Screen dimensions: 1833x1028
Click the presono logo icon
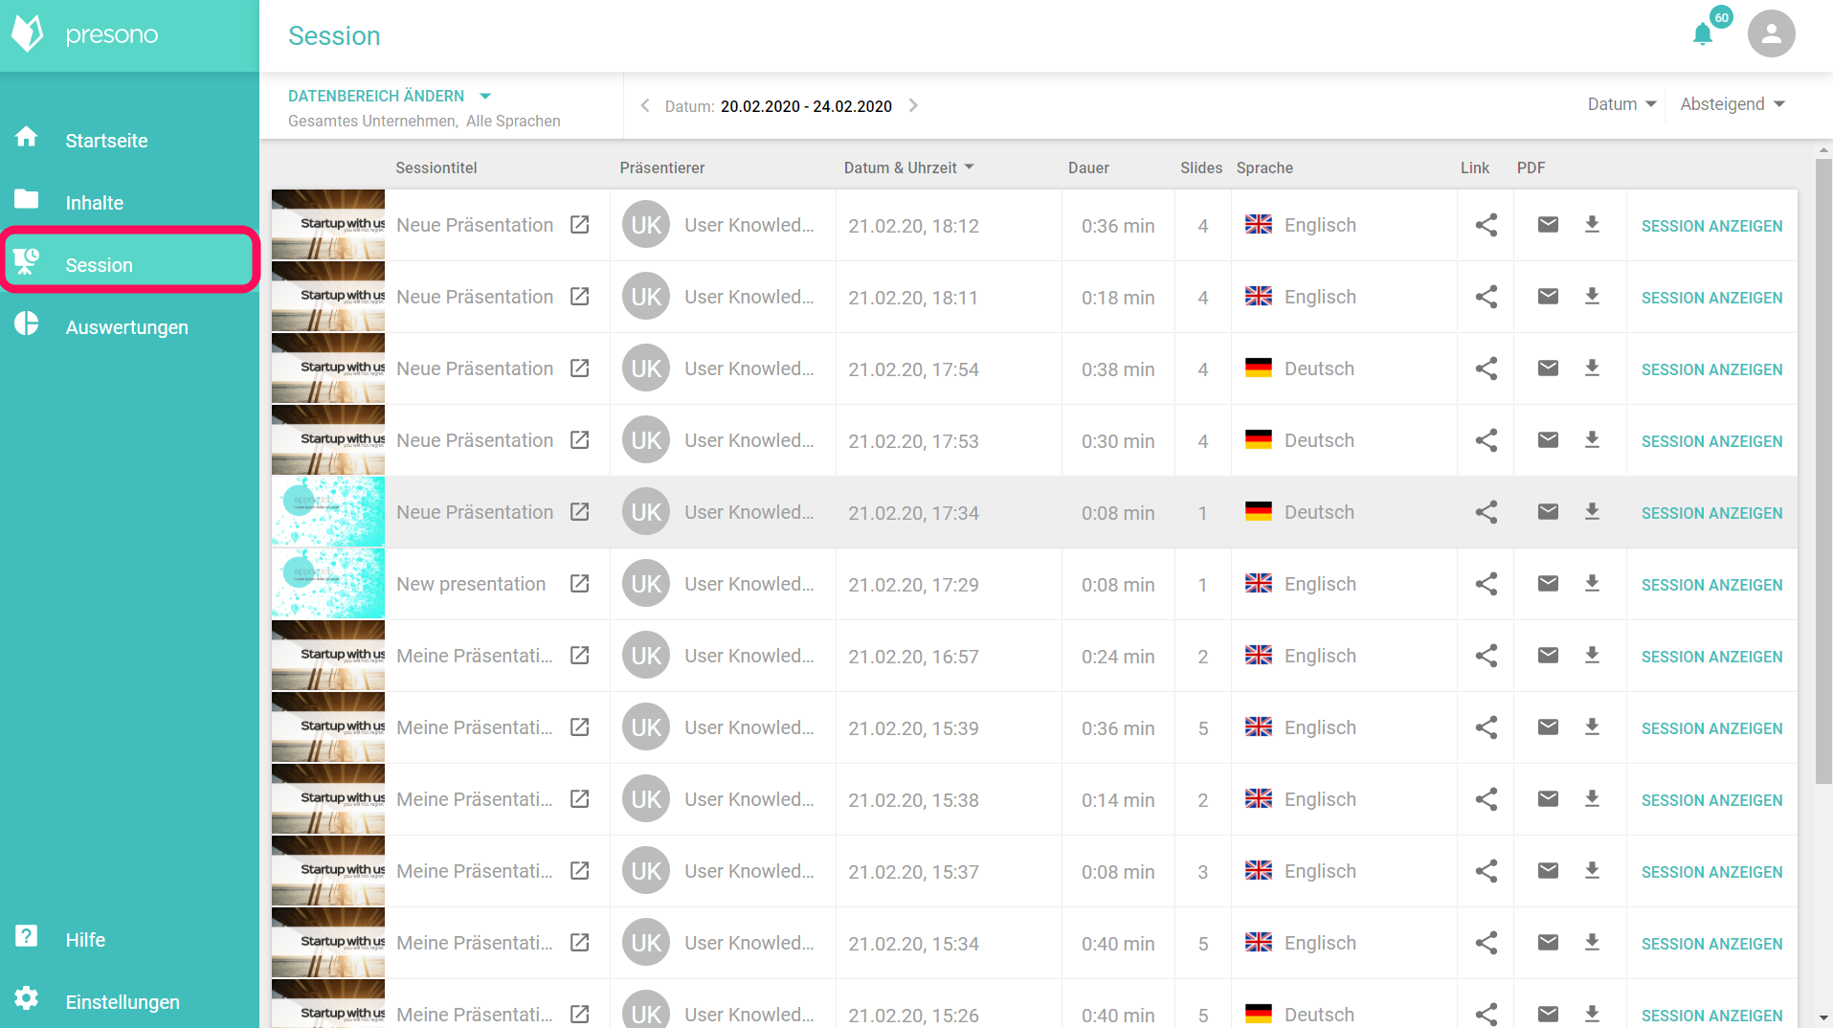click(x=28, y=34)
